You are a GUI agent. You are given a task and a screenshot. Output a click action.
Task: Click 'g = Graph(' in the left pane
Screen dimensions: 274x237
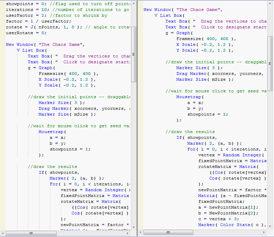click(41, 68)
